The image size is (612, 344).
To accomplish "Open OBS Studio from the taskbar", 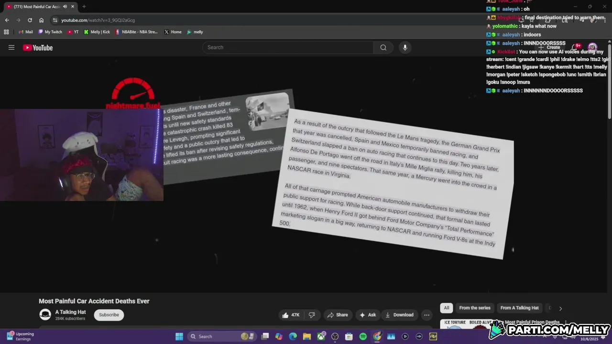I will (335, 336).
